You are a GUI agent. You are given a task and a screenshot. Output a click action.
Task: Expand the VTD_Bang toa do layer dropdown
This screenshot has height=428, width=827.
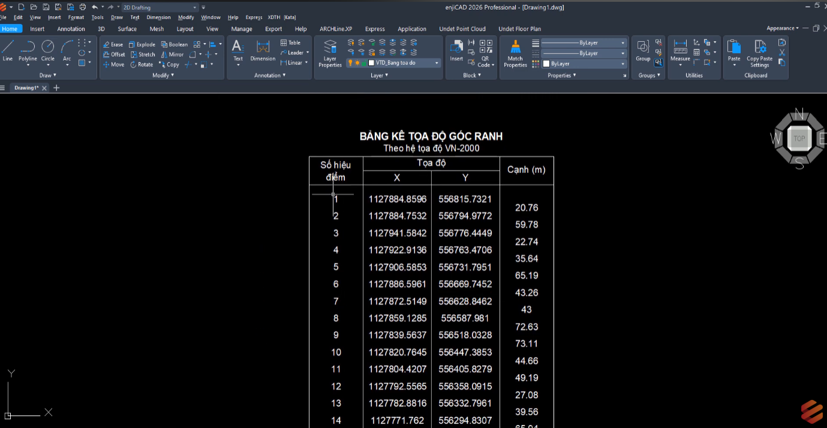coord(437,63)
